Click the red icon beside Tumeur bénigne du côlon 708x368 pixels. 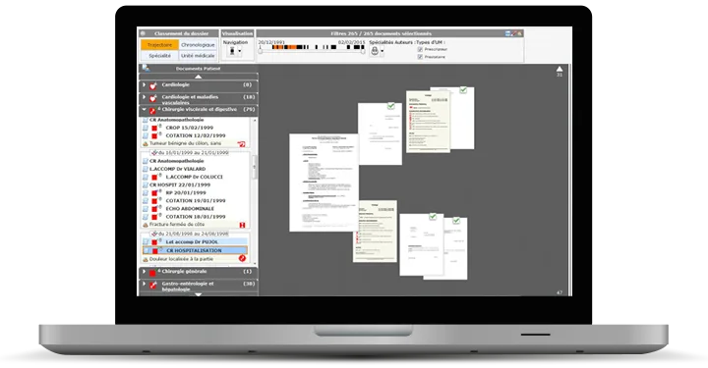point(242,144)
